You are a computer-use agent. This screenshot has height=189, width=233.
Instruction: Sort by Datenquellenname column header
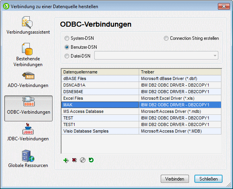point(100,72)
